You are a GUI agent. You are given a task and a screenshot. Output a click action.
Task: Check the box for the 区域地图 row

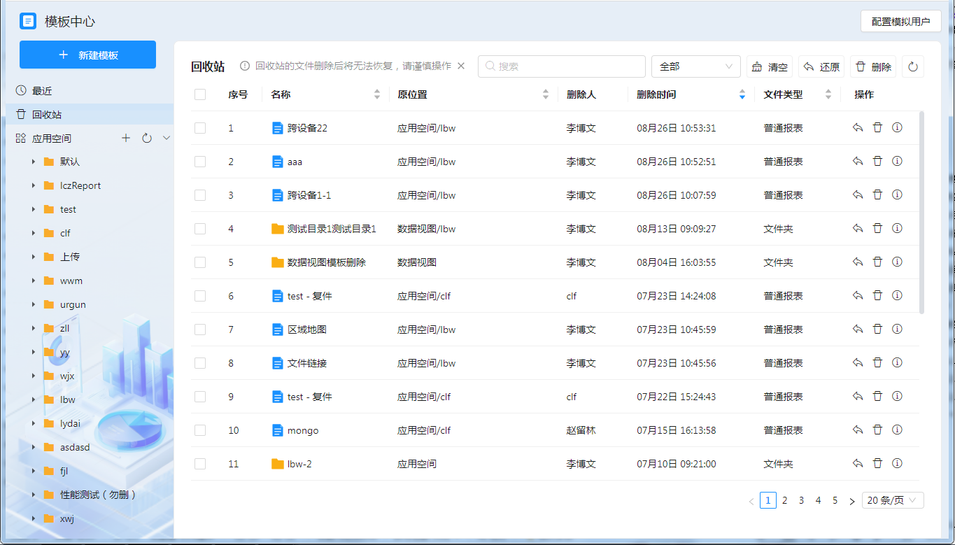(200, 330)
